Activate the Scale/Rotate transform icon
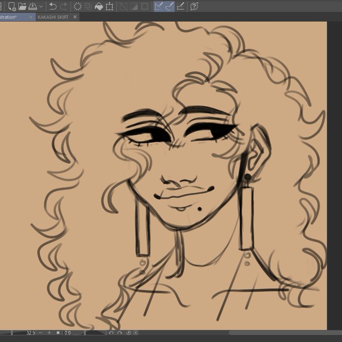342x342 pixels. pos(110,7)
